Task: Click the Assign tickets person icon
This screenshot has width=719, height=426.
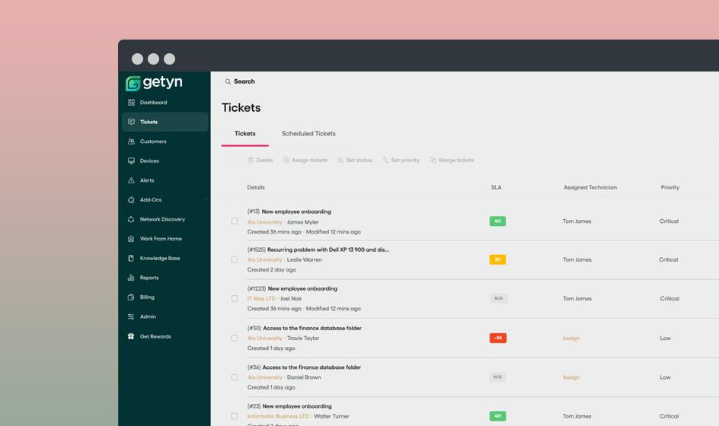Action: point(286,160)
